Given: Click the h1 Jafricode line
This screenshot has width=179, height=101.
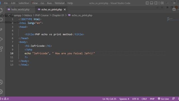Looking at the screenshot, I should tap(38, 46).
